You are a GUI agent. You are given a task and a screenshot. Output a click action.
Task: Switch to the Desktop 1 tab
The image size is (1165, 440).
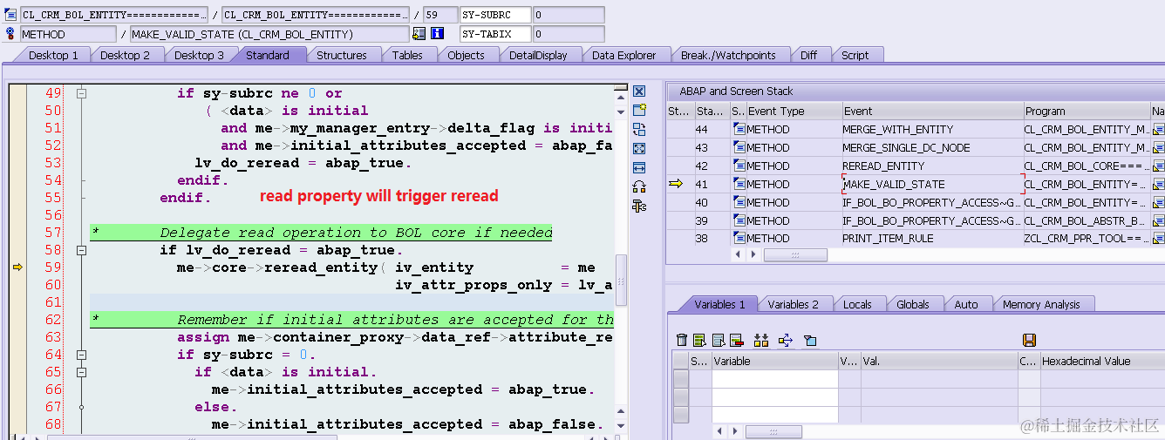point(53,55)
